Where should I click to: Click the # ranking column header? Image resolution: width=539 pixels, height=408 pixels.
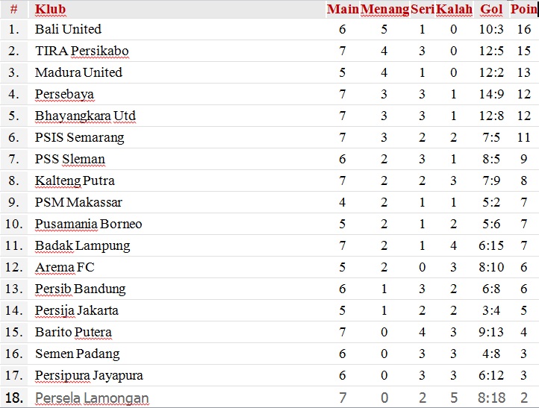[13, 10]
